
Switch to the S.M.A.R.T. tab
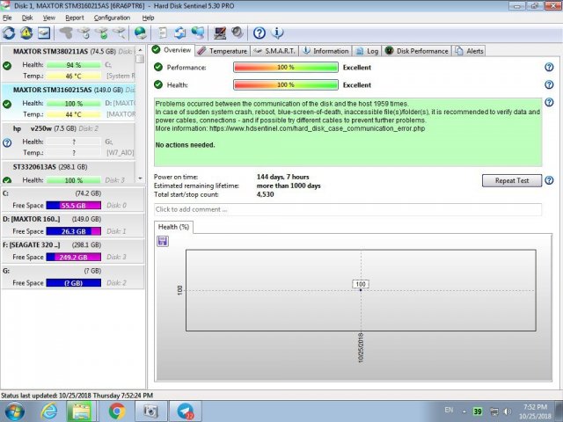[274, 51]
